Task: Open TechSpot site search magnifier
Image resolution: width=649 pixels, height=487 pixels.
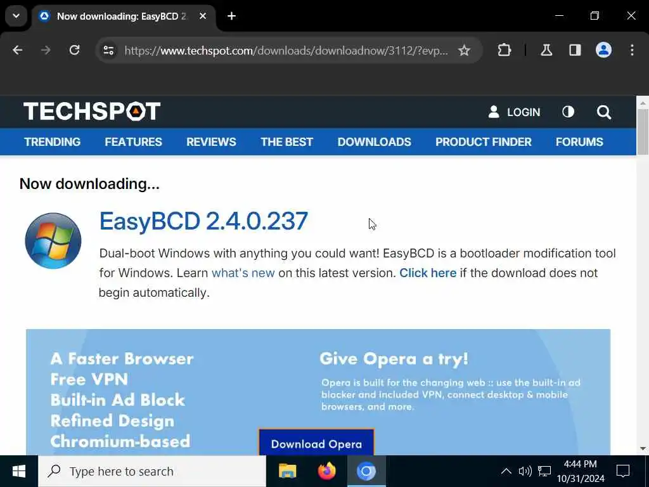Action: pyautogui.click(x=604, y=112)
